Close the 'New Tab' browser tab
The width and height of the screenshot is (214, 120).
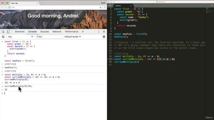click(x=37, y=3)
